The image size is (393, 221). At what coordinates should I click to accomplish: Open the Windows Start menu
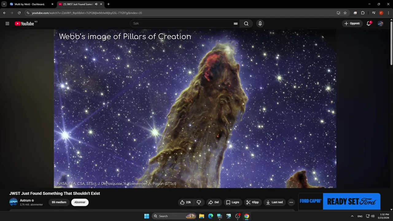146,216
